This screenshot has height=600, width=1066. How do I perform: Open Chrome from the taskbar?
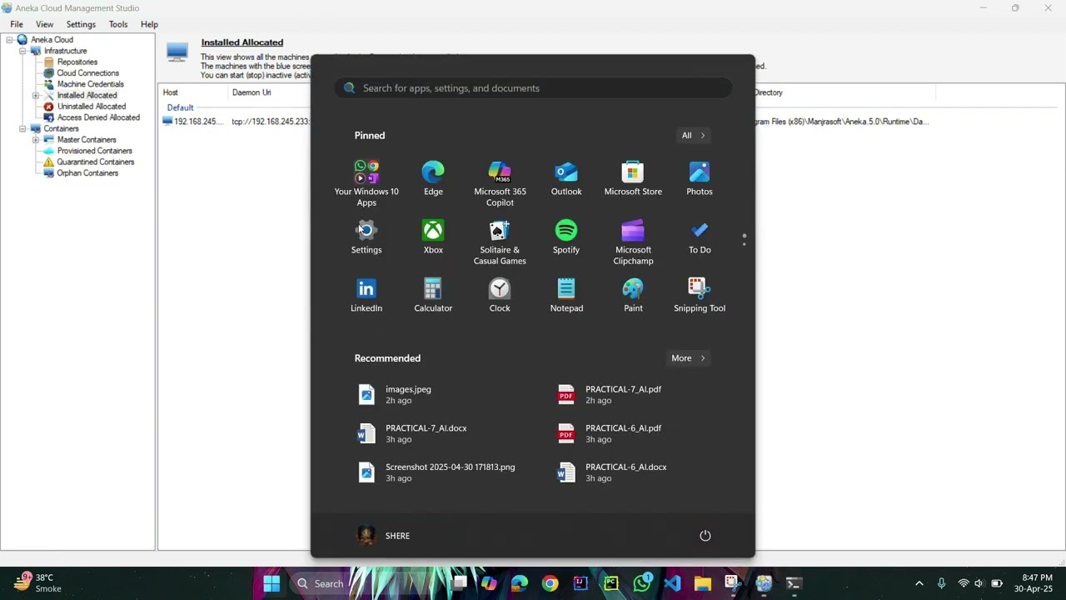click(550, 583)
